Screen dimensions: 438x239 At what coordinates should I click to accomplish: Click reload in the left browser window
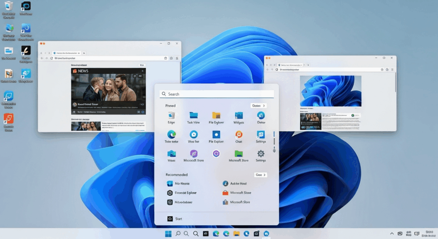[51, 58]
